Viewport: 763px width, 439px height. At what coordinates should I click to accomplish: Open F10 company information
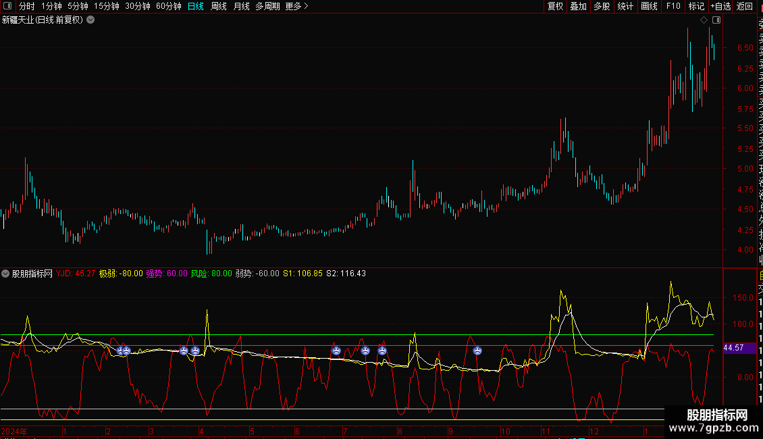673,6
